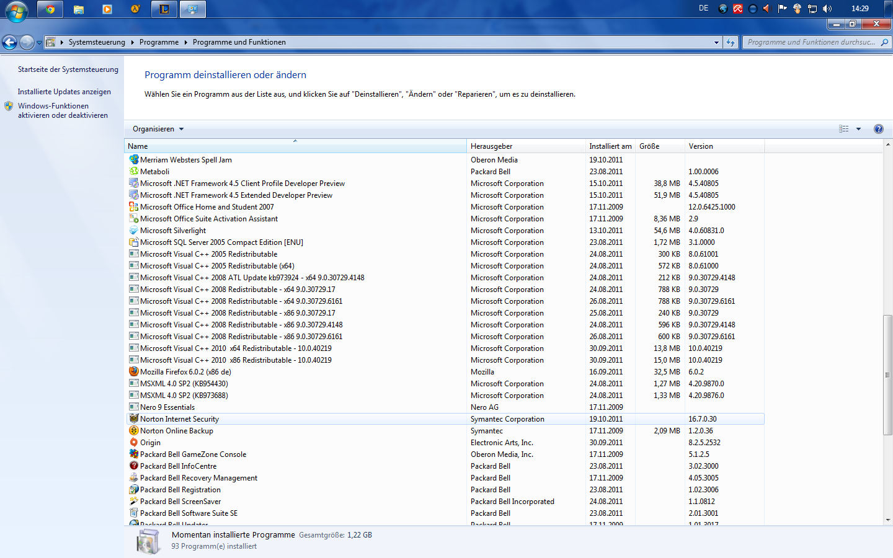The width and height of the screenshot is (893, 558).
Task: Sort by Installiert am column header
Action: pyautogui.click(x=610, y=146)
